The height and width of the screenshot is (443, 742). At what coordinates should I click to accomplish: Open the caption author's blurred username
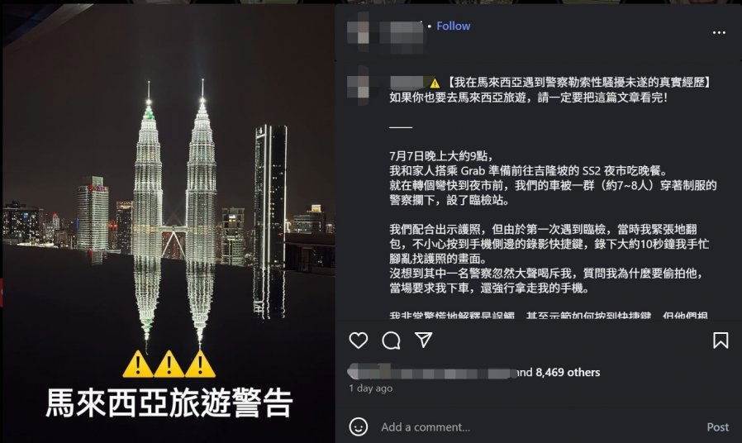click(408, 83)
